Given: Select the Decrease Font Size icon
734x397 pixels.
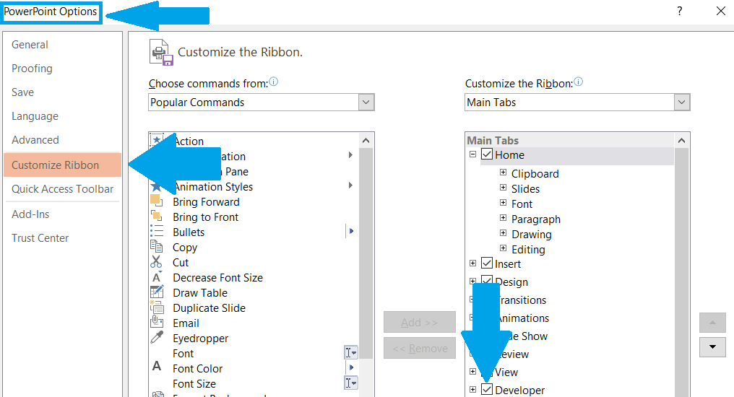Looking at the screenshot, I should pyautogui.click(x=156, y=277).
